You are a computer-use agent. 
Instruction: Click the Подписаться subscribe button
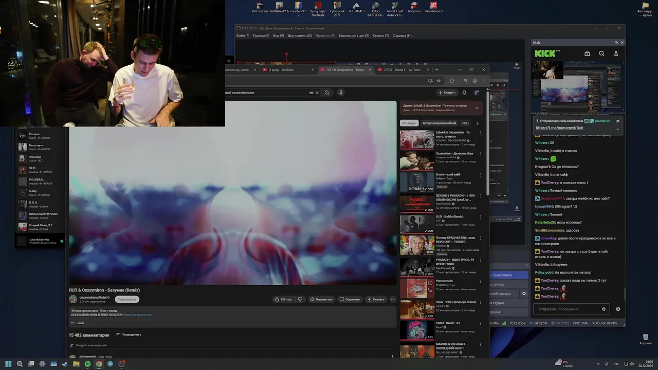[x=127, y=299]
